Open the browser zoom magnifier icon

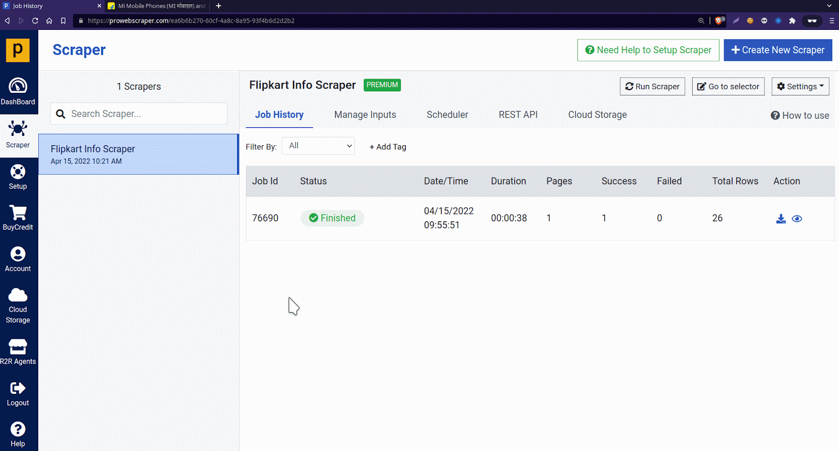[701, 20]
